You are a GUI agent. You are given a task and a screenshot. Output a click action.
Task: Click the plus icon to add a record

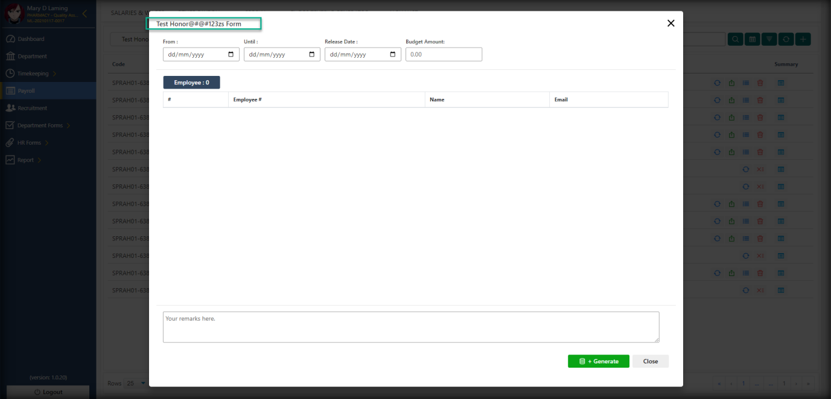[803, 39]
